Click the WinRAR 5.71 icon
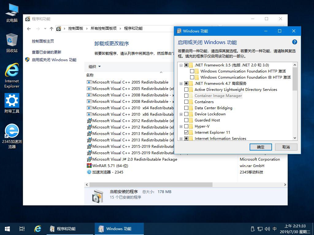The height and width of the screenshot is (235, 314). pos(89,166)
